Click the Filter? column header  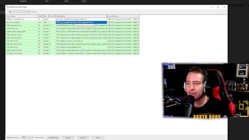point(40,16)
